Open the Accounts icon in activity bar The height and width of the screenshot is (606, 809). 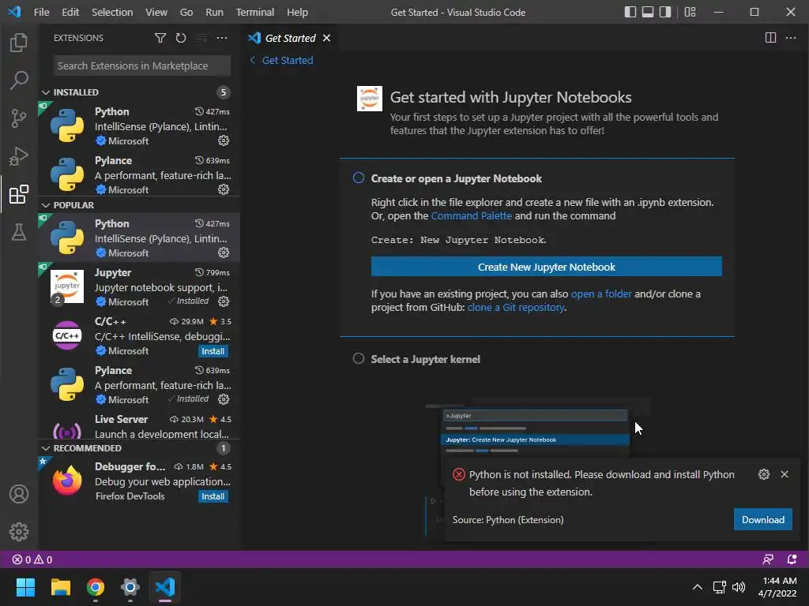point(19,494)
